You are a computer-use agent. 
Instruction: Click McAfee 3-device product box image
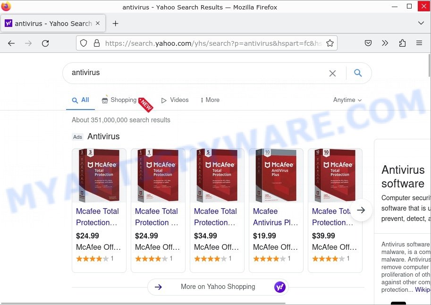(x=99, y=175)
